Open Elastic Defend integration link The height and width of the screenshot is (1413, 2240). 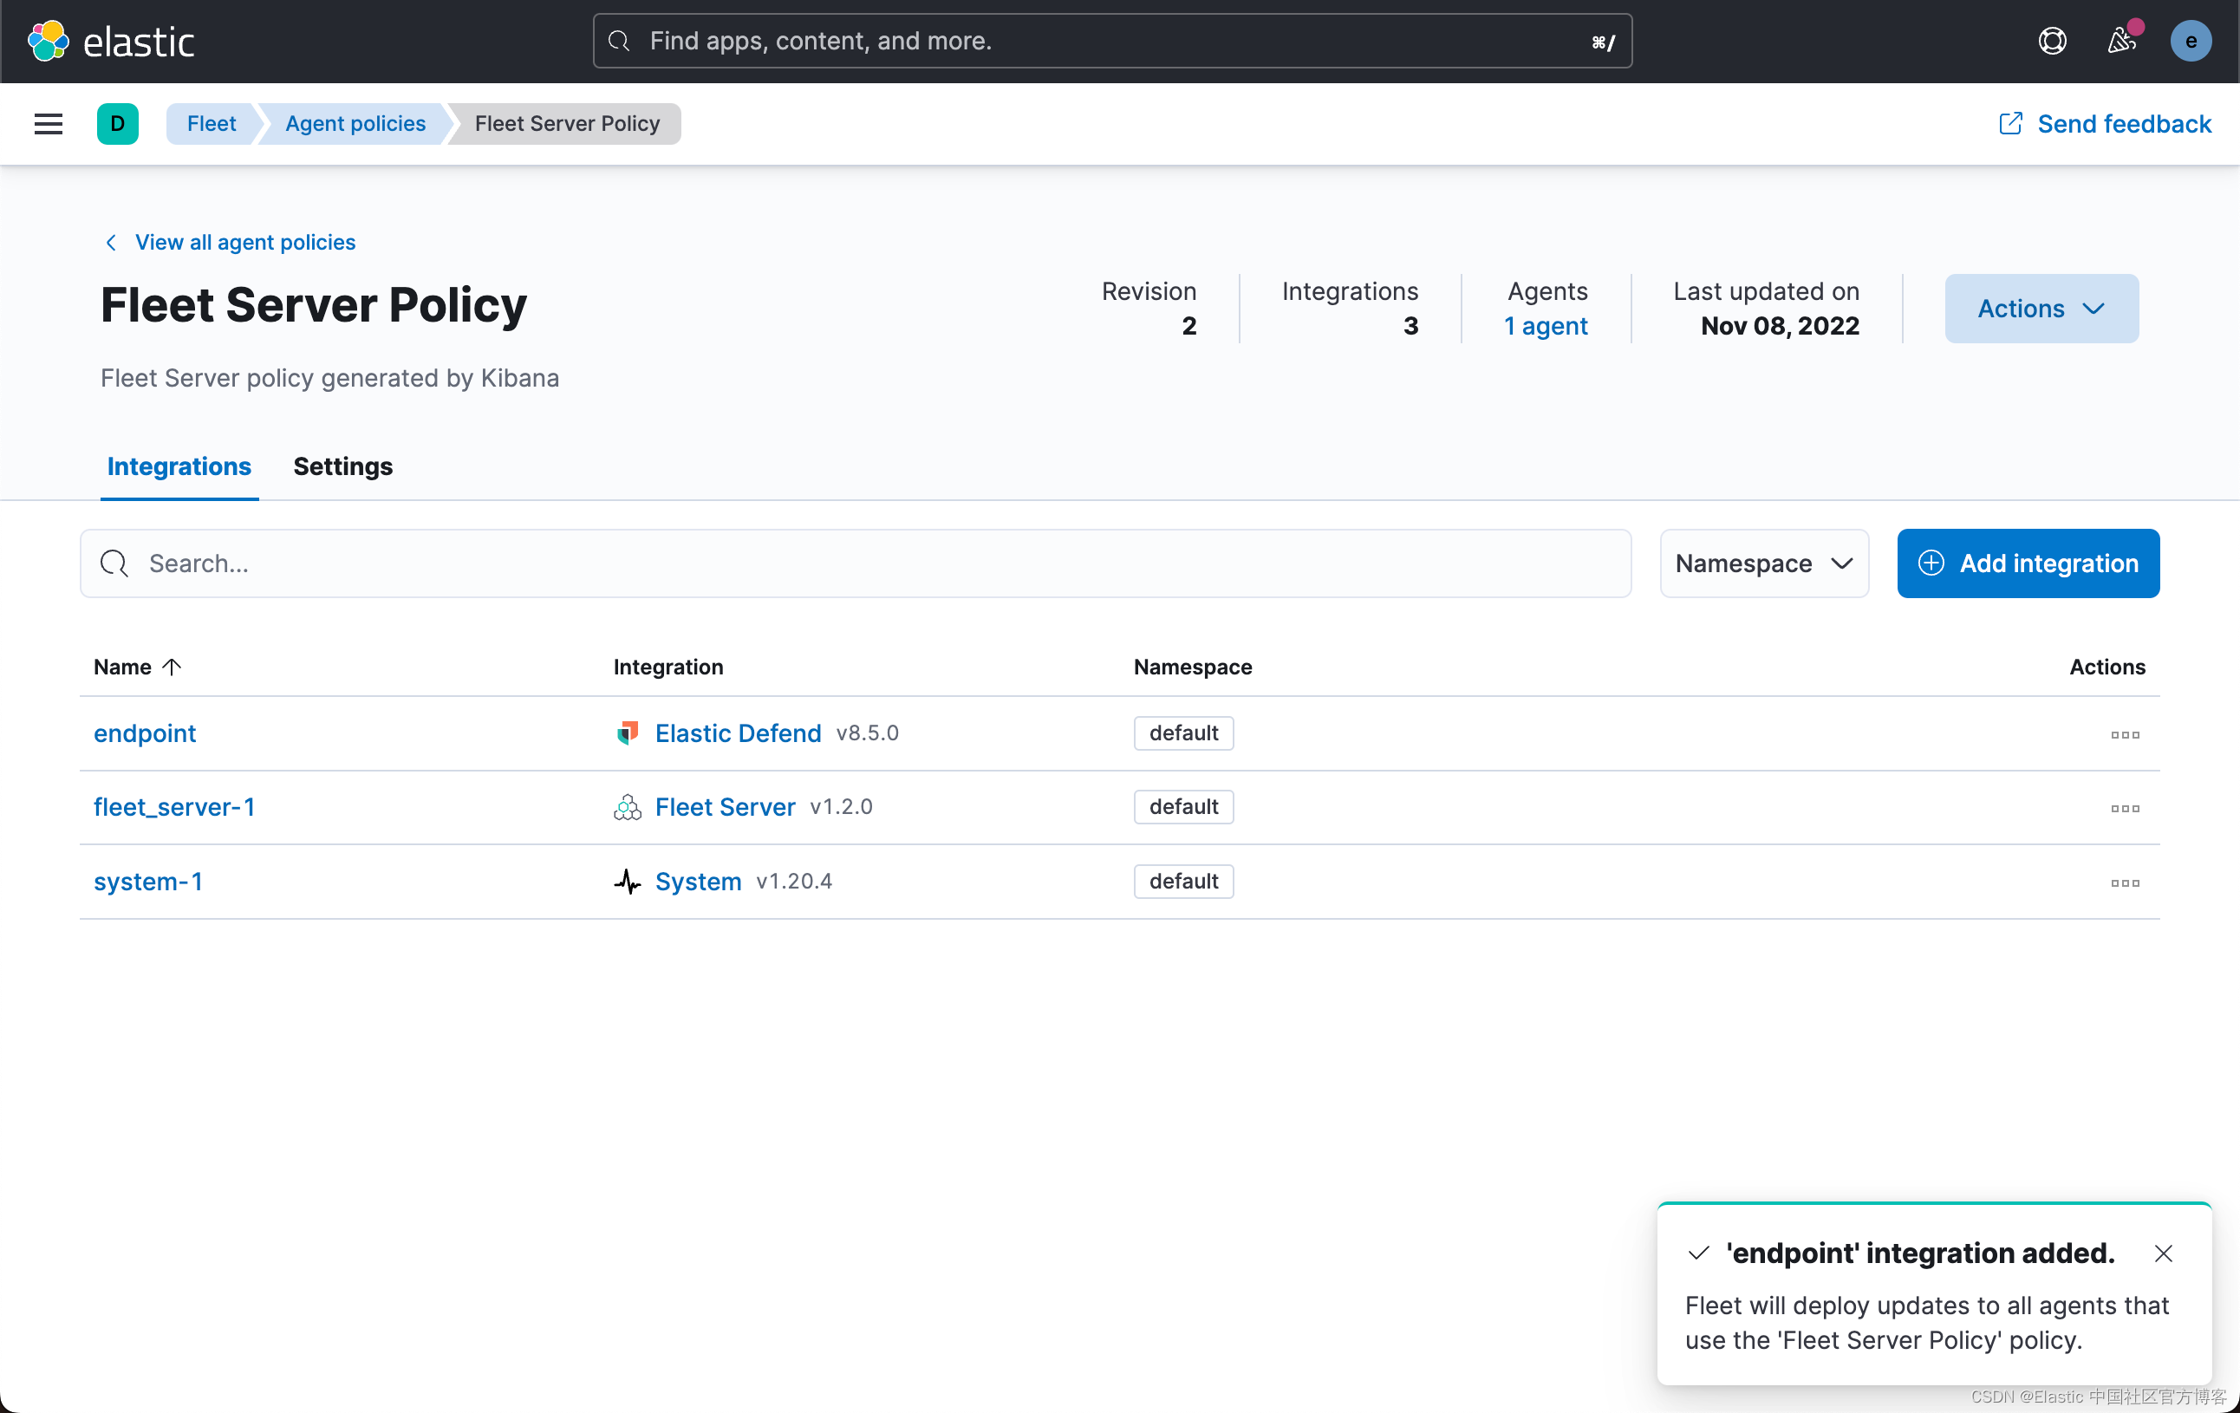(x=738, y=733)
